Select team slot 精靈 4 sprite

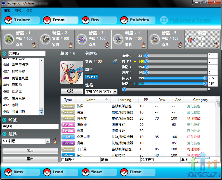[x=118, y=39]
